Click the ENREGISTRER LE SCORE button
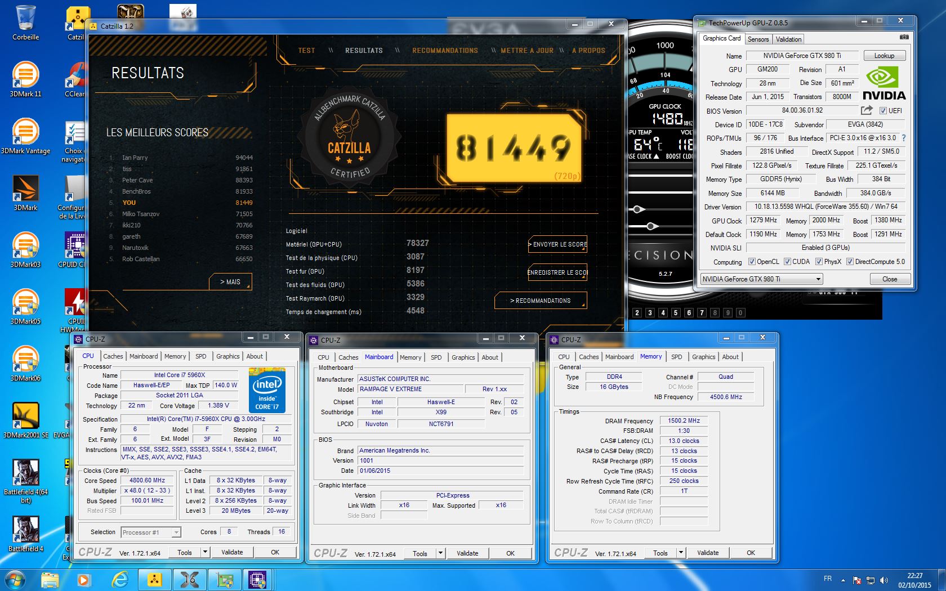 557,272
